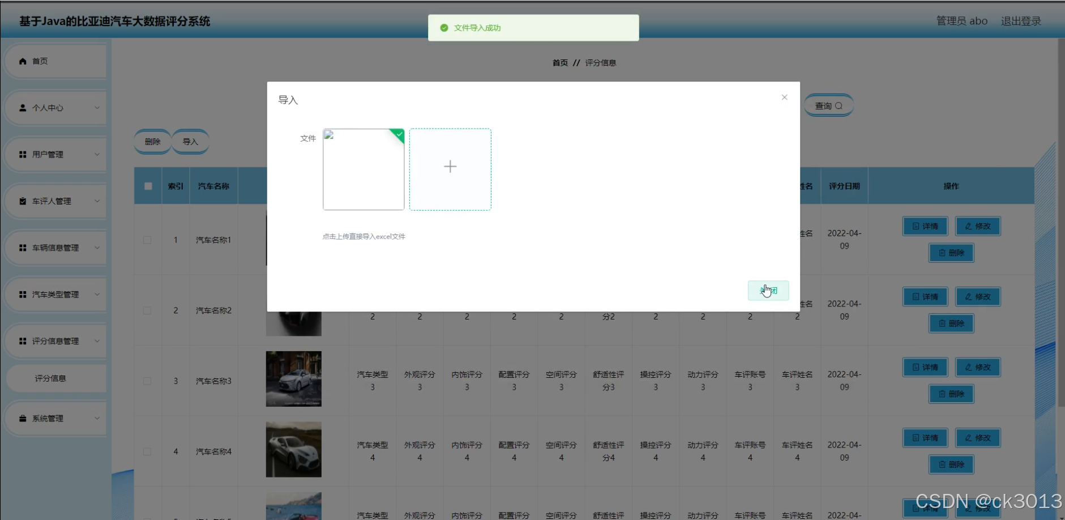
Task: Check the checkbox for row 汽车名称4
Action: pyautogui.click(x=147, y=451)
